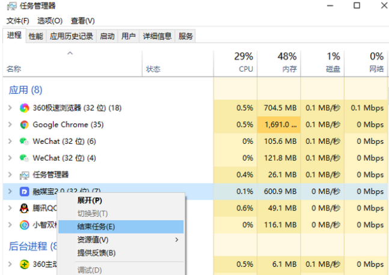Expand the 任务管理器 process row
The width and height of the screenshot is (389, 275).
click(x=10, y=175)
